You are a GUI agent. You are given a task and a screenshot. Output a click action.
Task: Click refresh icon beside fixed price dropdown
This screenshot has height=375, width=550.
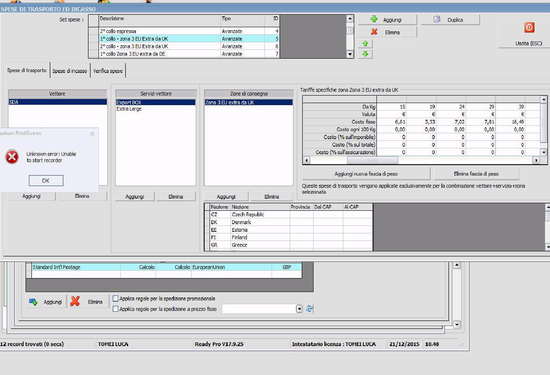309,309
